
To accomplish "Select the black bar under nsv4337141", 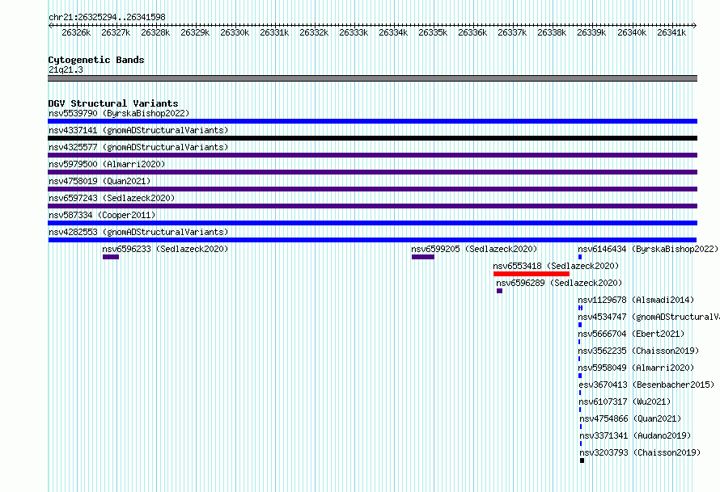I will 372,138.
